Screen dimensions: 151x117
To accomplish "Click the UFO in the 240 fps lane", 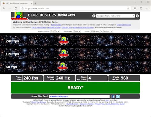I will (x=64, y=41).
